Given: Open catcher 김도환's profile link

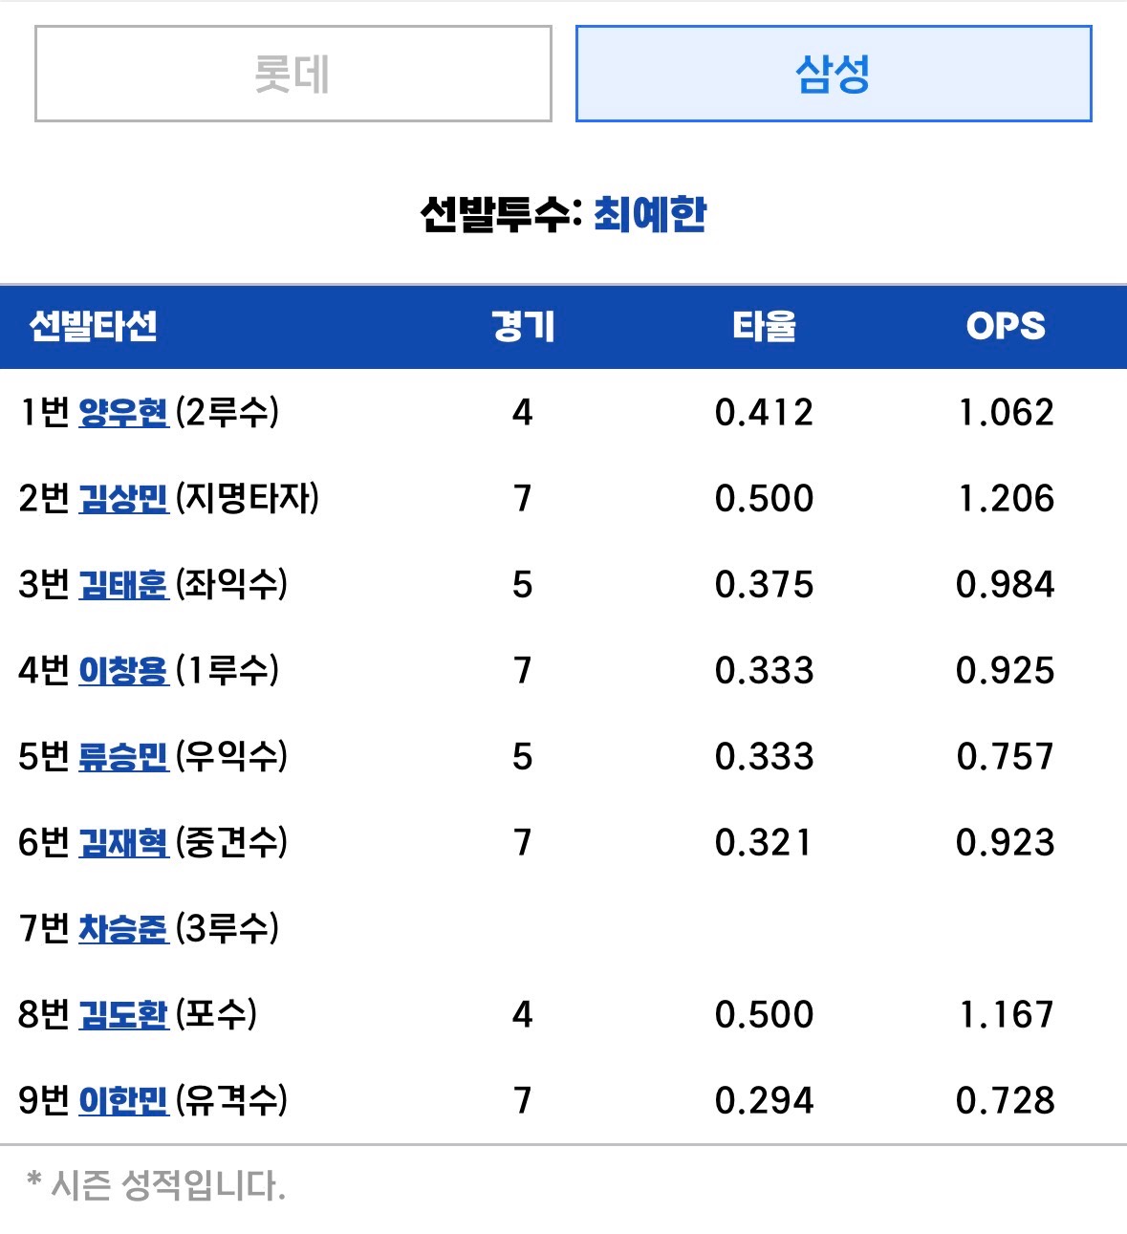Looking at the screenshot, I should tap(123, 1015).
